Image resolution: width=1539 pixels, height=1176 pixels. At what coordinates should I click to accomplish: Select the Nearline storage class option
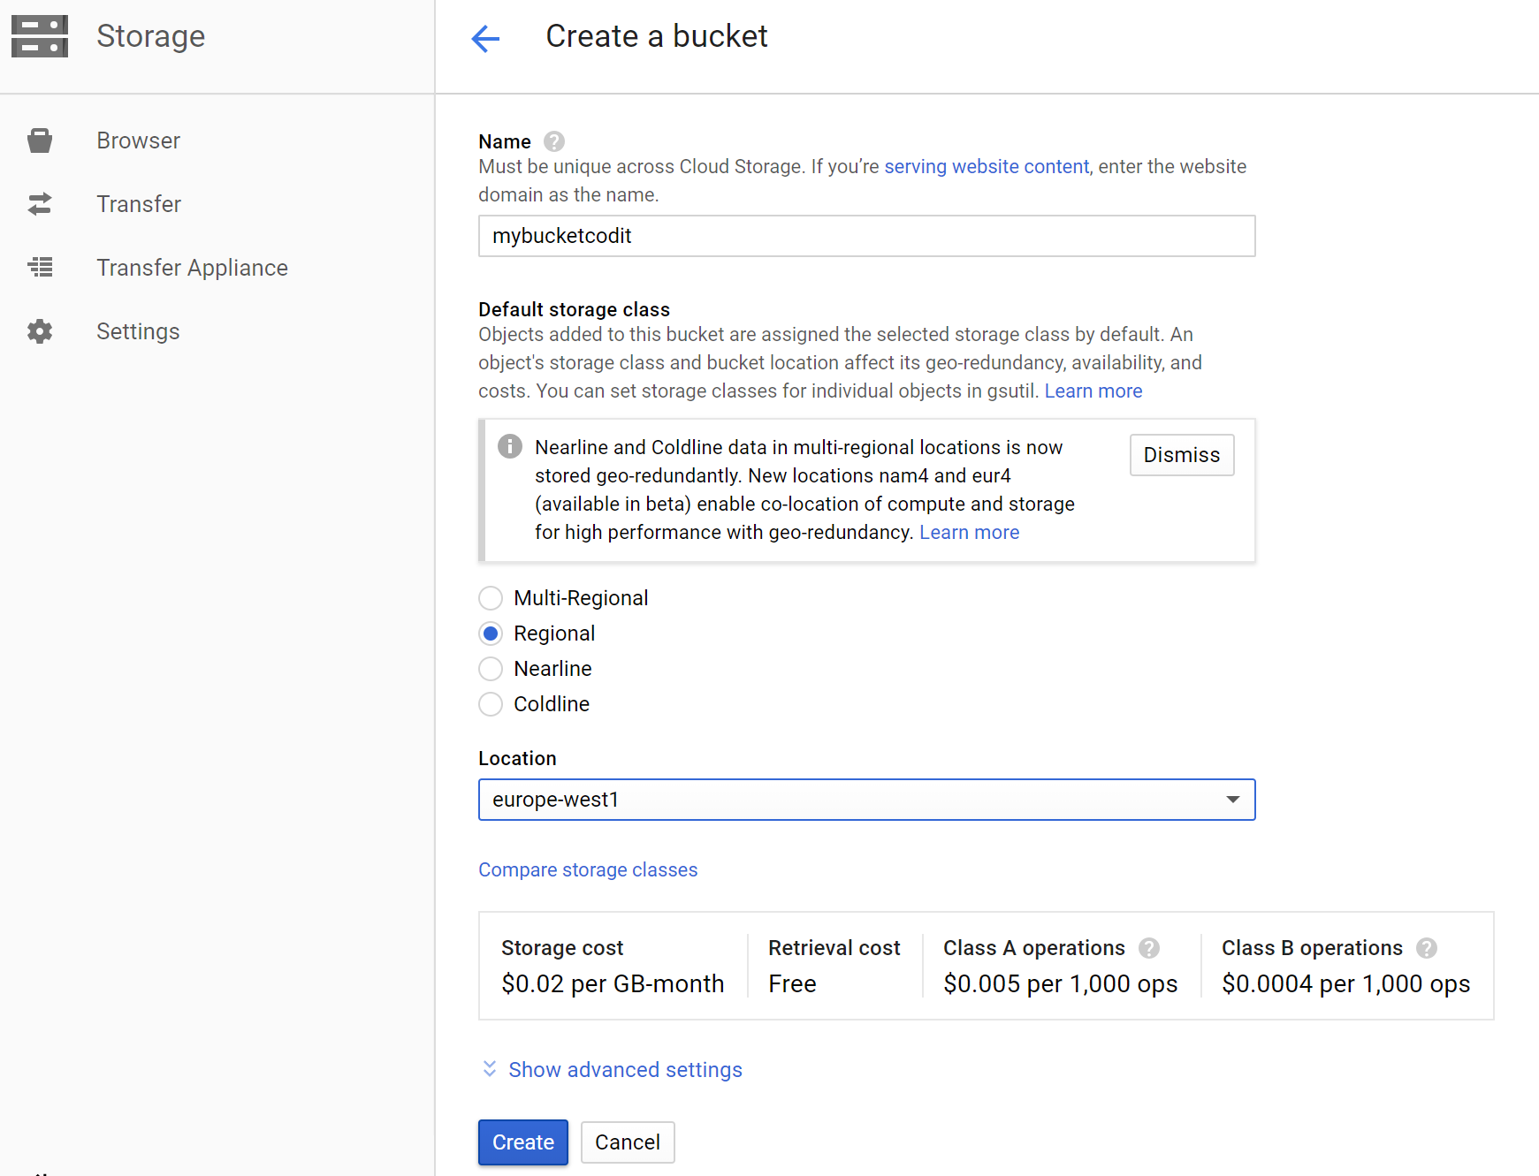[491, 669]
